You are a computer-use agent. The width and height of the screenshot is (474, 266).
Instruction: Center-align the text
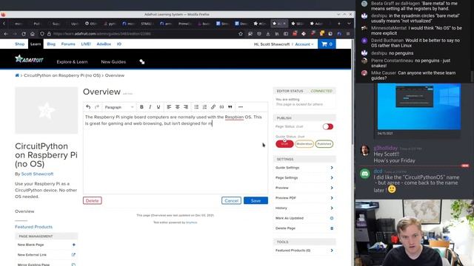[x=178, y=107]
